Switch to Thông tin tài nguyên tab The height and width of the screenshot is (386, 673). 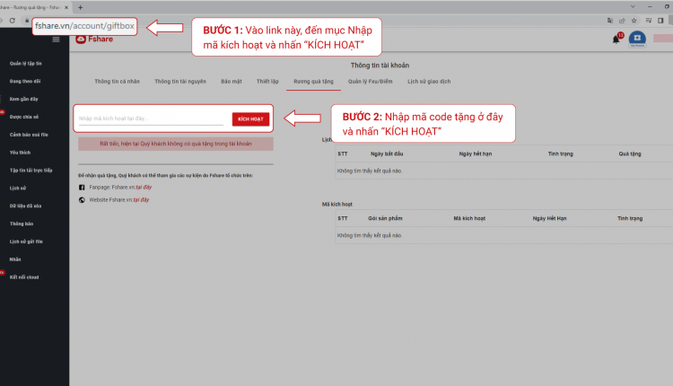(x=180, y=81)
